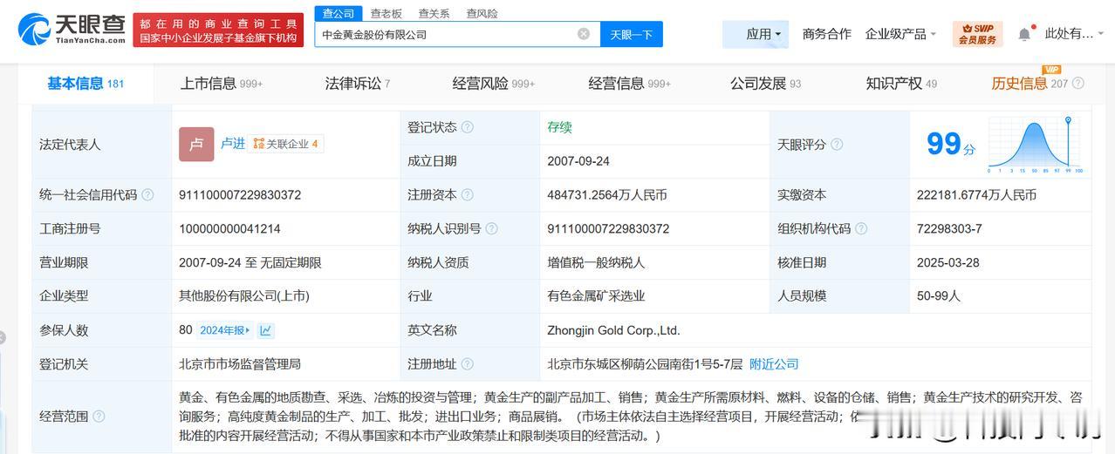Click English name Zhongjin Gold Corp.,Ltd.
Image resolution: width=1115 pixels, height=454 pixels.
click(613, 330)
